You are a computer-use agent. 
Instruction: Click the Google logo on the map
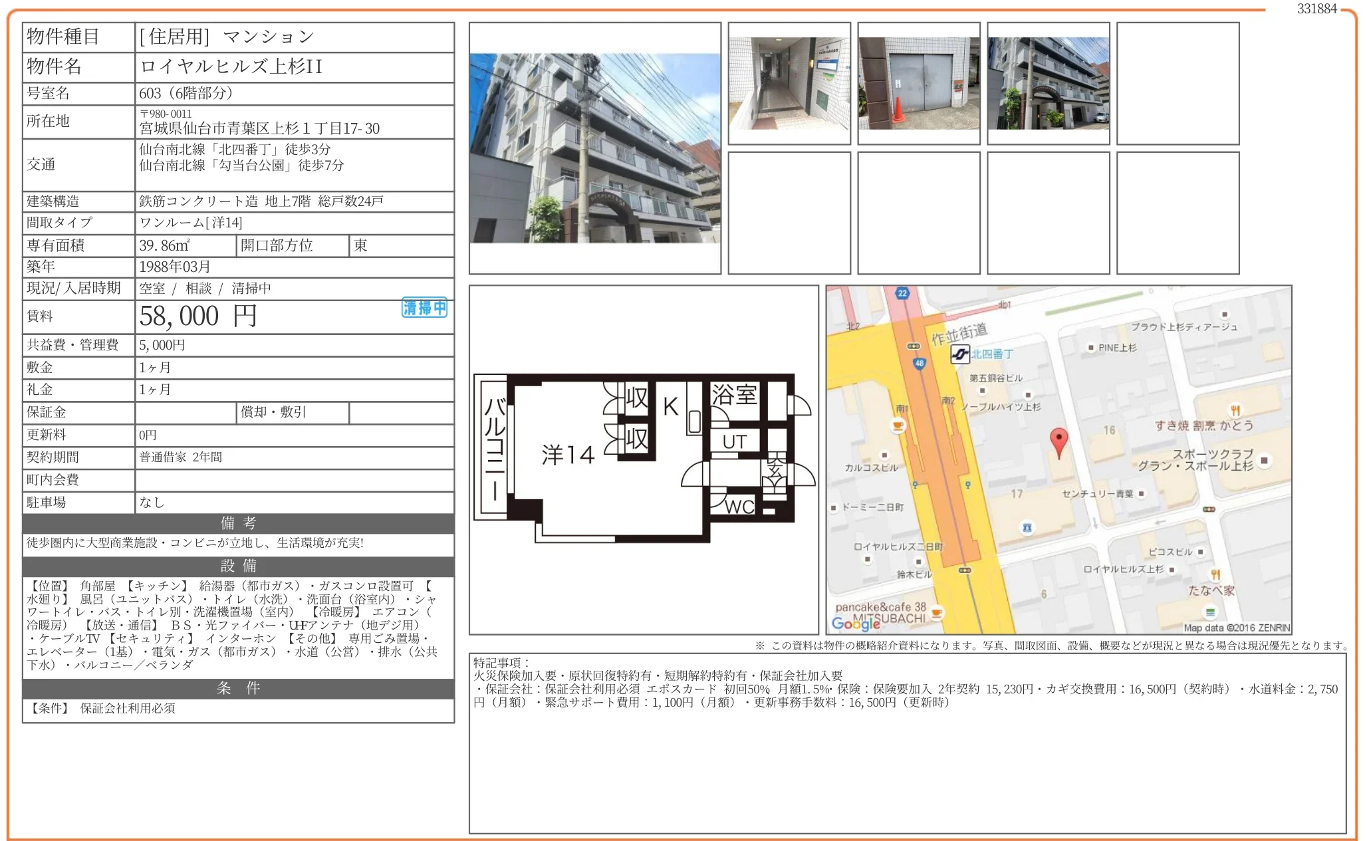[x=856, y=624]
